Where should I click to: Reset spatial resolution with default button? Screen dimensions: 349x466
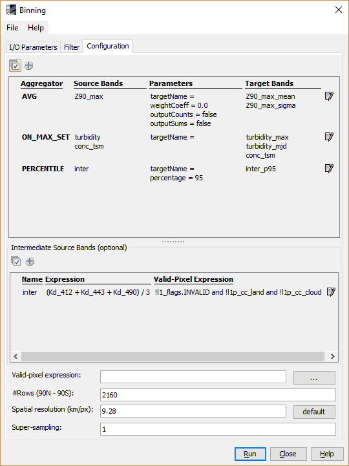click(314, 412)
